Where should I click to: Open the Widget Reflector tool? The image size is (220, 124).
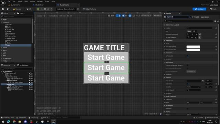[89, 9]
